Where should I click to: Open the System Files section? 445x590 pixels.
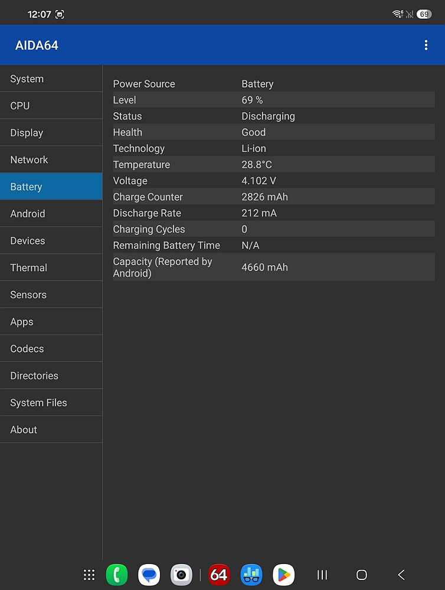51,403
